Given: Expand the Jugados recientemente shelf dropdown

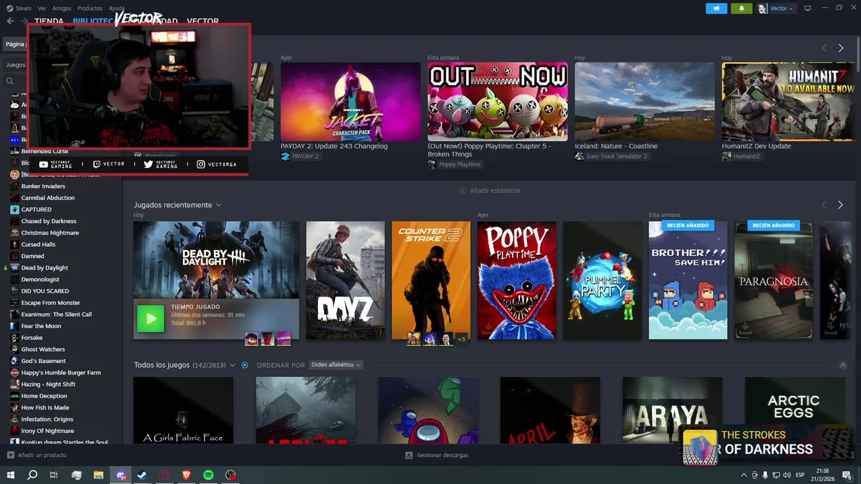Looking at the screenshot, I should point(218,205).
